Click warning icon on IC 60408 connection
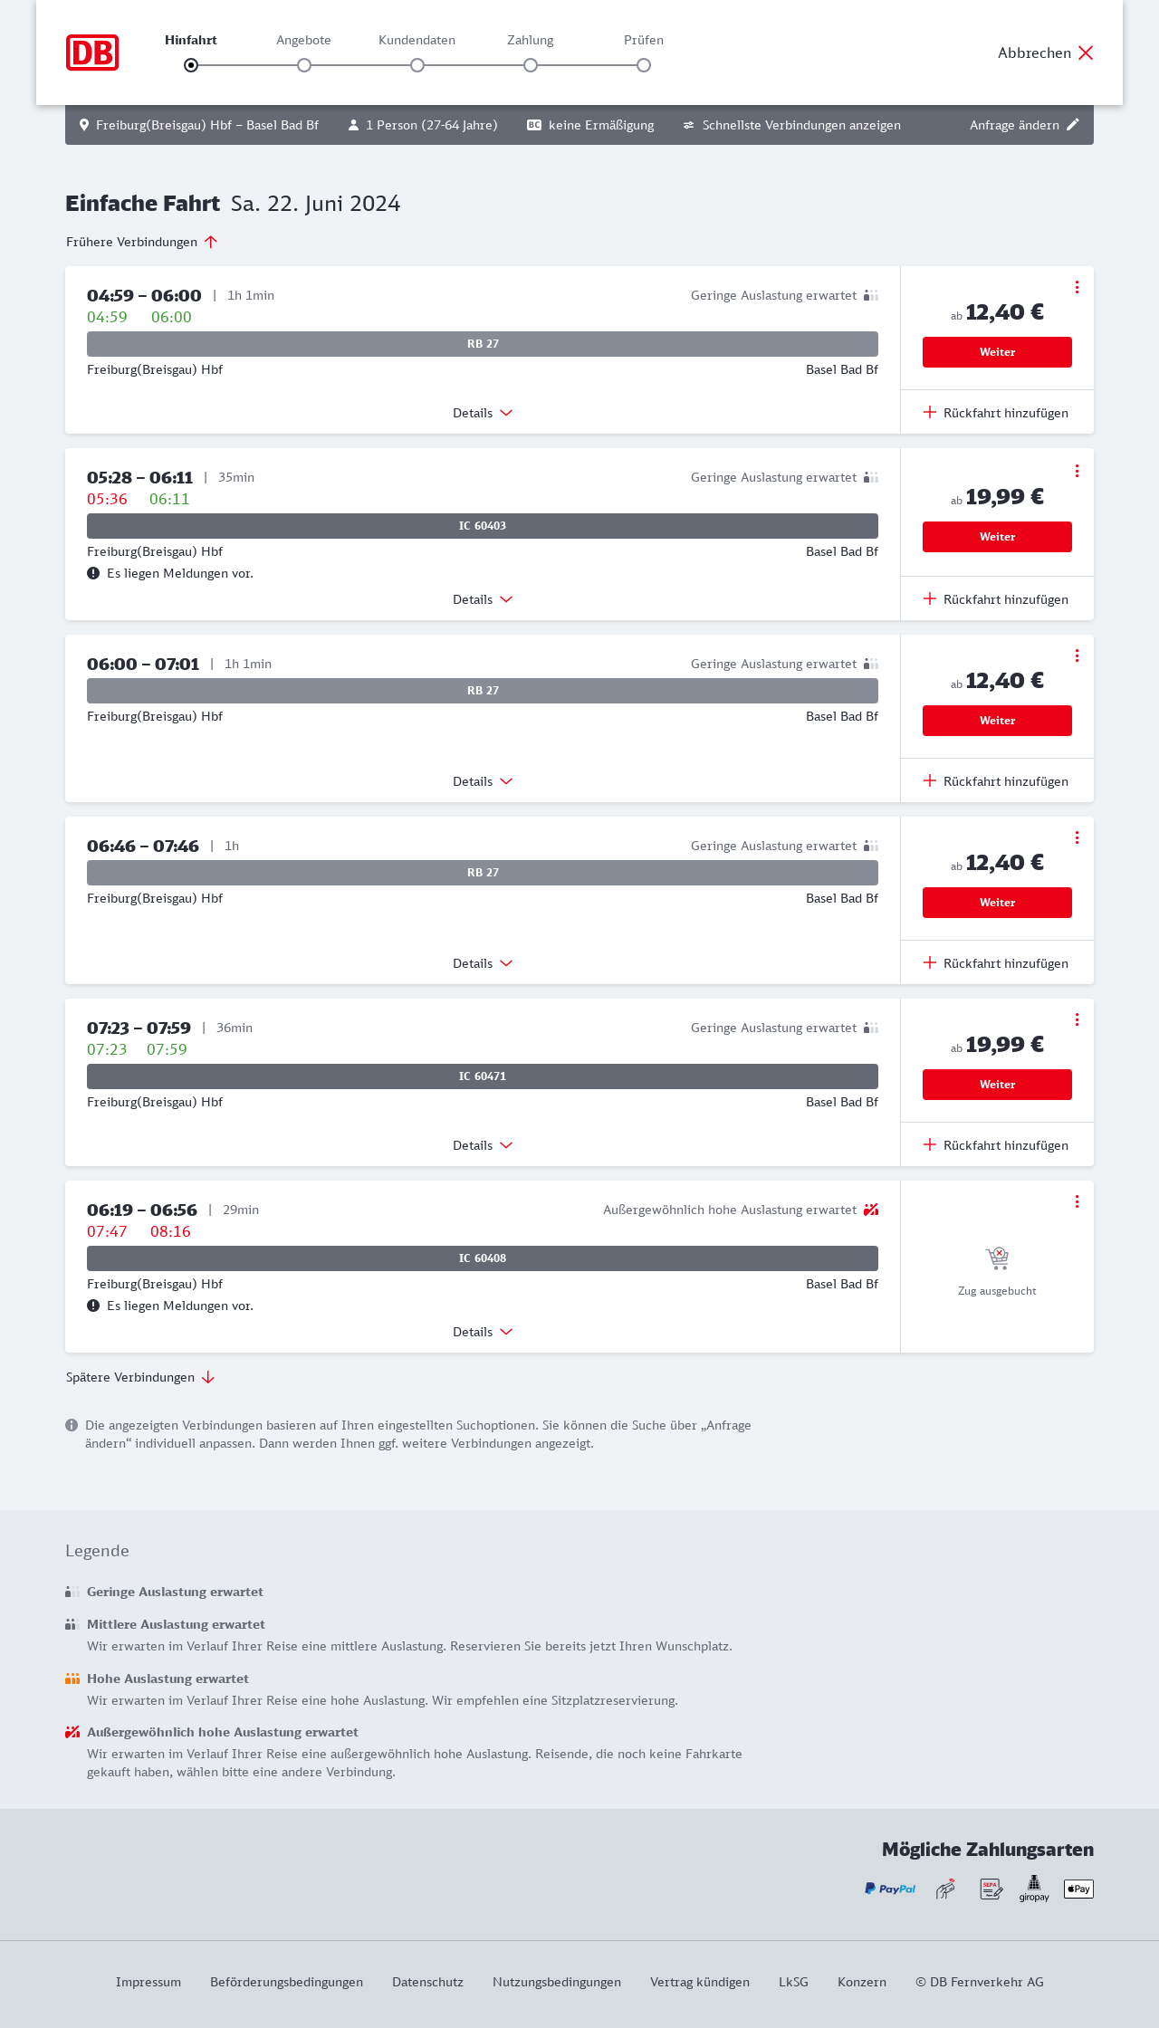The width and height of the screenshot is (1159, 2028). [x=93, y=1306]
